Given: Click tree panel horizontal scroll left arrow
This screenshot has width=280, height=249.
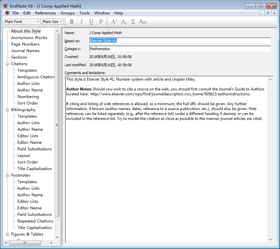Looking at the screenshot, I should click(6, 243).
